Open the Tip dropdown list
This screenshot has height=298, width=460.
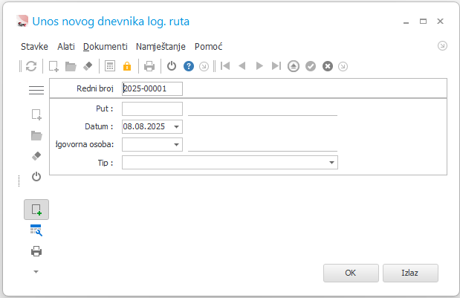[331, 163]
